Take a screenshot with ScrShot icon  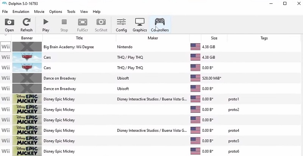[x=101, y=25]
